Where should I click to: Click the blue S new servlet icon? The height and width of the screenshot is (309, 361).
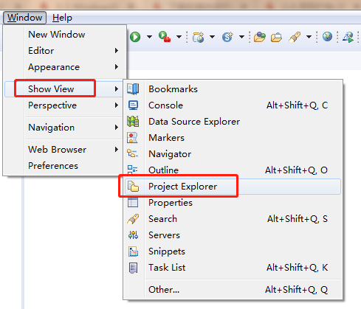click(227, 37)
